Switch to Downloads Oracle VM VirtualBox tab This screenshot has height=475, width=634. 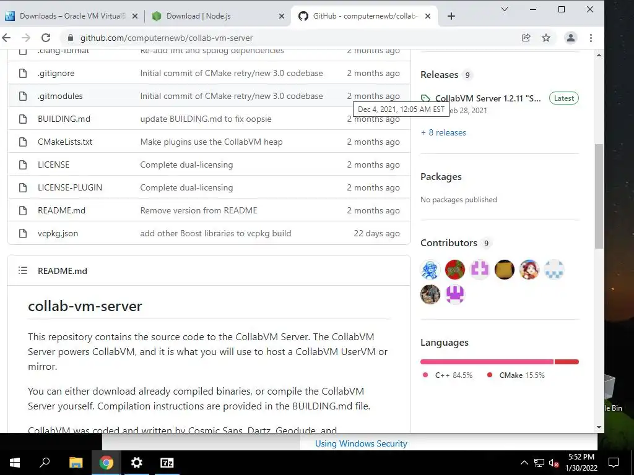72,15
